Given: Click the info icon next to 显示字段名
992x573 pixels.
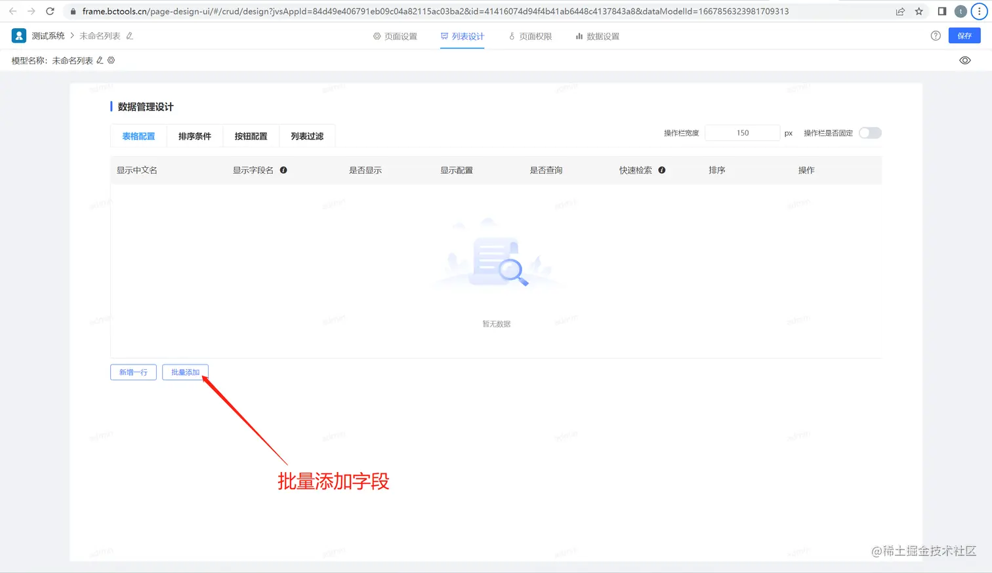Looking at the screenshot, I should tap(283, 170).
